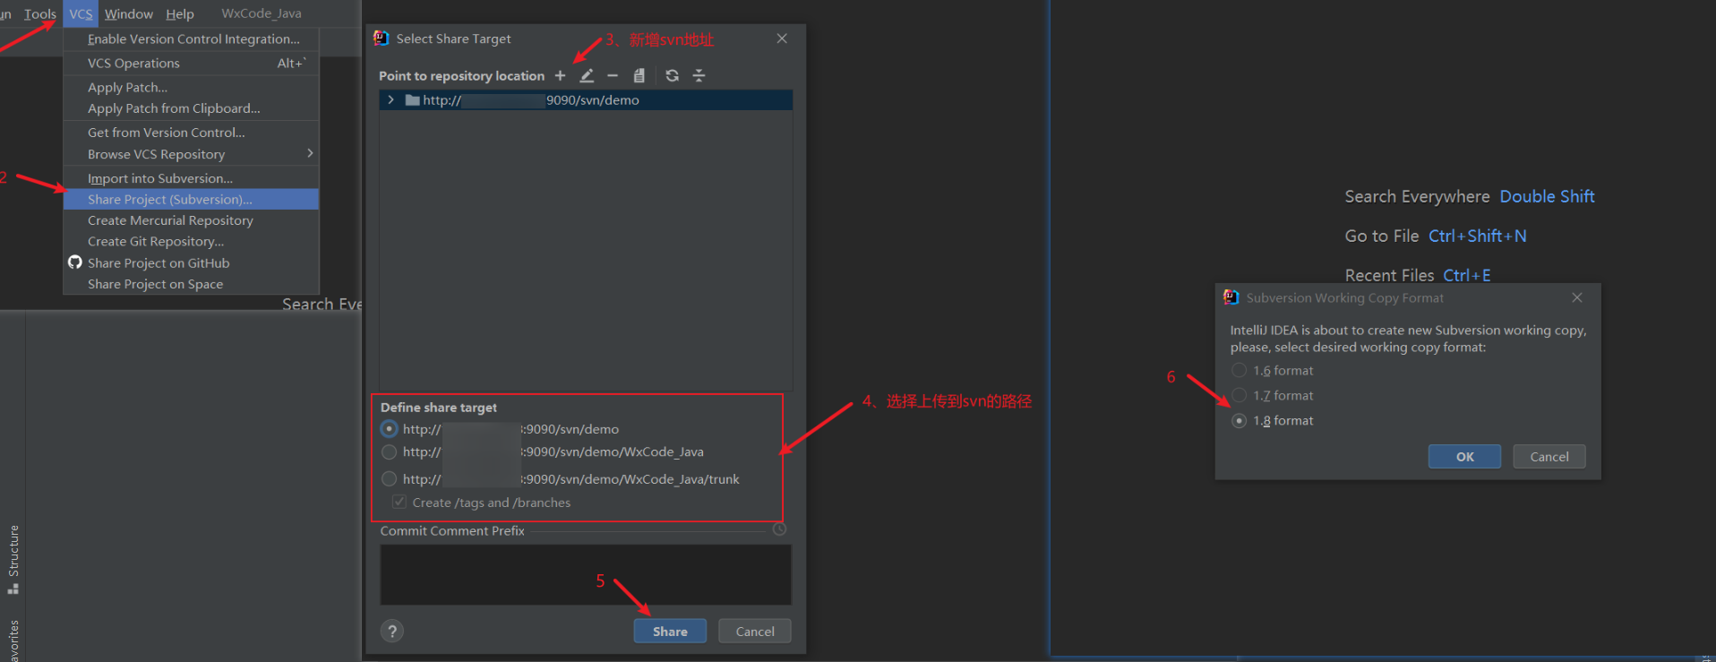Confirm working copy format with OK
The image size is (1716, 662).
coord(1464,457)
